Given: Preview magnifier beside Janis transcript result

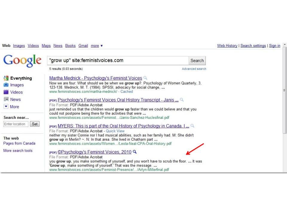Looking at the screenshot, I should pos(181,100).
